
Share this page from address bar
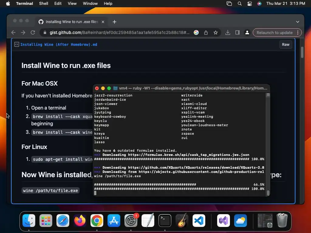pyautogui.click(x=206, y=32)
